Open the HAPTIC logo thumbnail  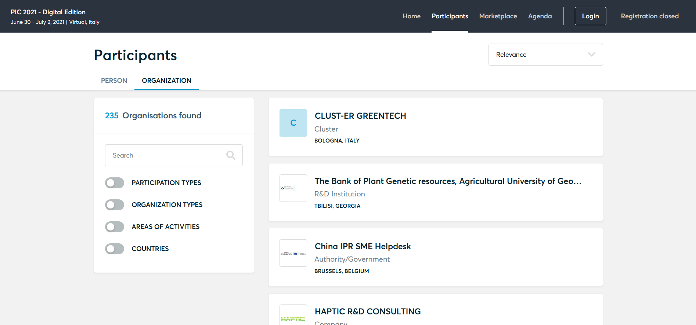(293, 315)
